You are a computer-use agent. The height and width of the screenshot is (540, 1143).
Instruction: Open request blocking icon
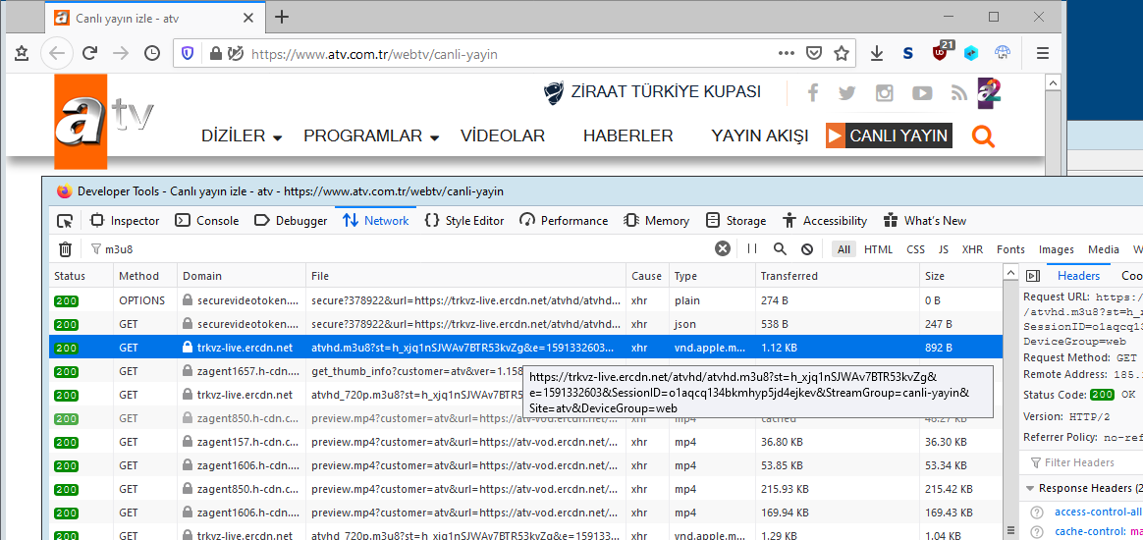click(807, 249)
